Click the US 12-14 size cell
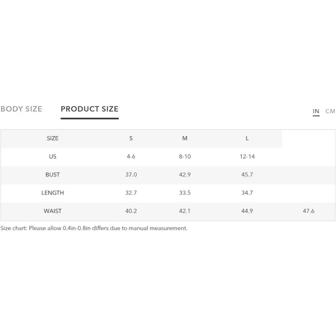The image size is (336, 336). click(247, 156)
